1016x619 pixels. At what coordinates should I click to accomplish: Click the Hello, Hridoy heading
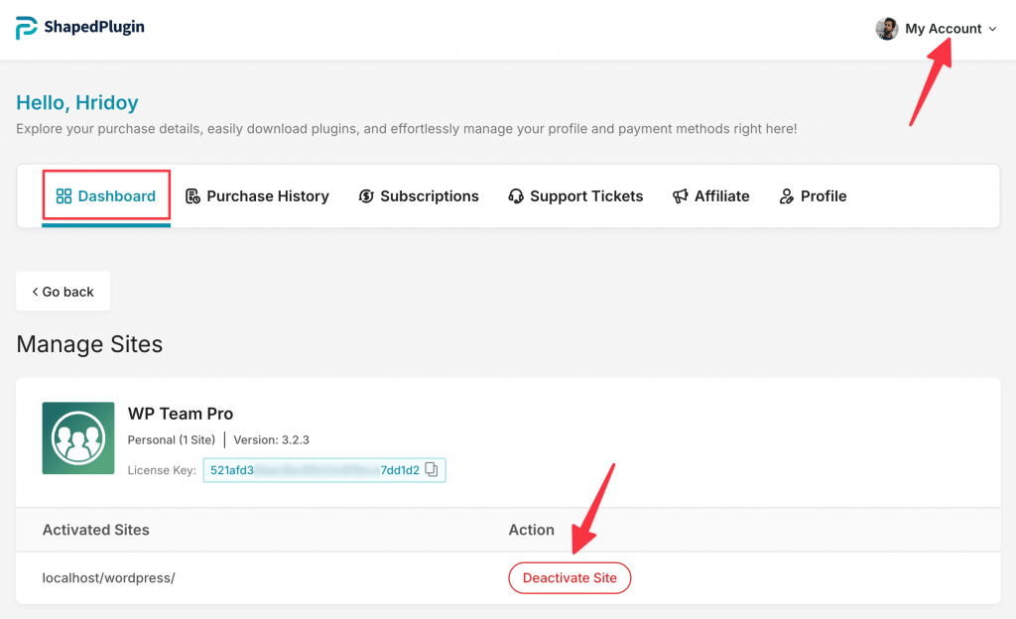click(x=77, y=102)
